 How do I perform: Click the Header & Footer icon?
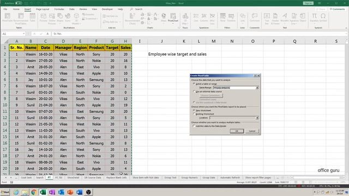coord(275,18)
